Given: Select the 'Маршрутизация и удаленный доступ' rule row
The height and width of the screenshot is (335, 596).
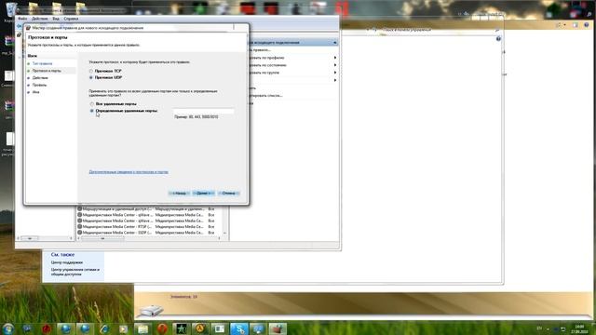Looking at the screenshot, I should click(x=146, y=208).
